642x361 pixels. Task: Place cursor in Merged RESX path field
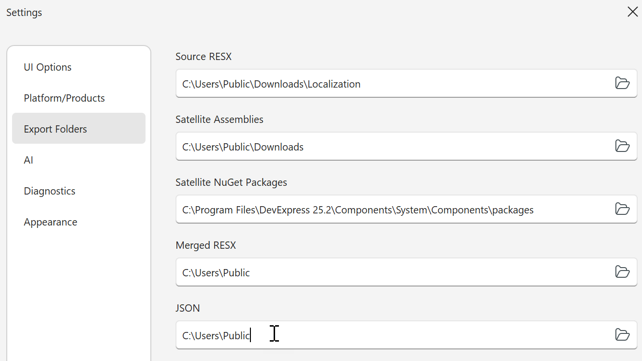click(x=387, y=272)
